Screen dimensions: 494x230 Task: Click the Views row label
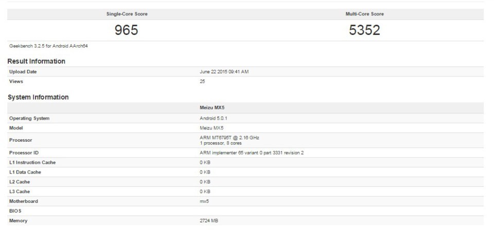(x=16, y=82)
